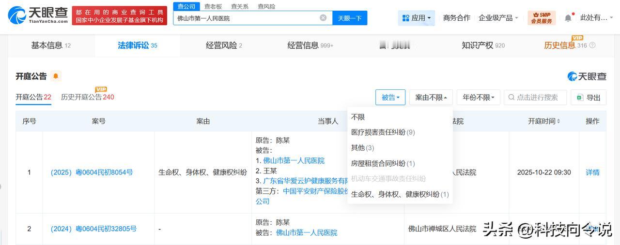Switch to the 查公司 search tab

pos(186,6)
